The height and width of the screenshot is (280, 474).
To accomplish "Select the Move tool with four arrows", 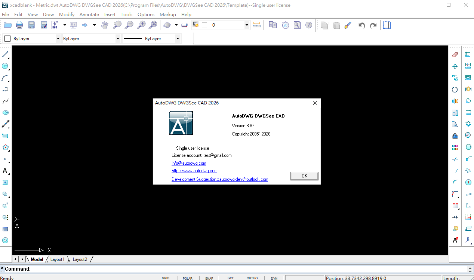I will click(x=455, y=66).
